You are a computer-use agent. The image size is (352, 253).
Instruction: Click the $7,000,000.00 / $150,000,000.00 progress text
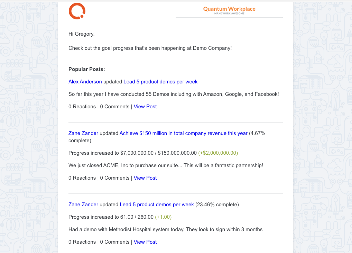158,153
